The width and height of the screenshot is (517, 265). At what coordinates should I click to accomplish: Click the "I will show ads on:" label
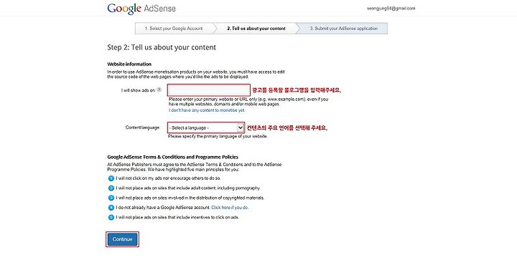[138, 90]
